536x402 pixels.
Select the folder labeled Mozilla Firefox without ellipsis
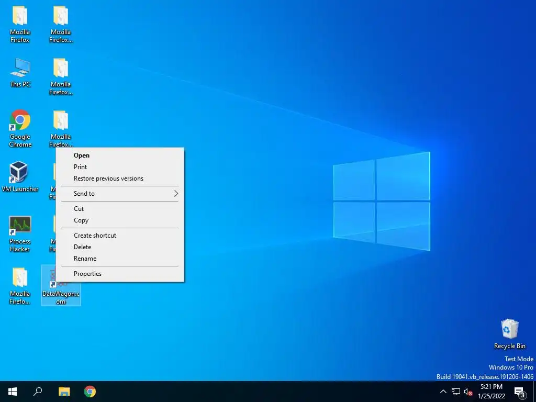[x=20, y=24]
